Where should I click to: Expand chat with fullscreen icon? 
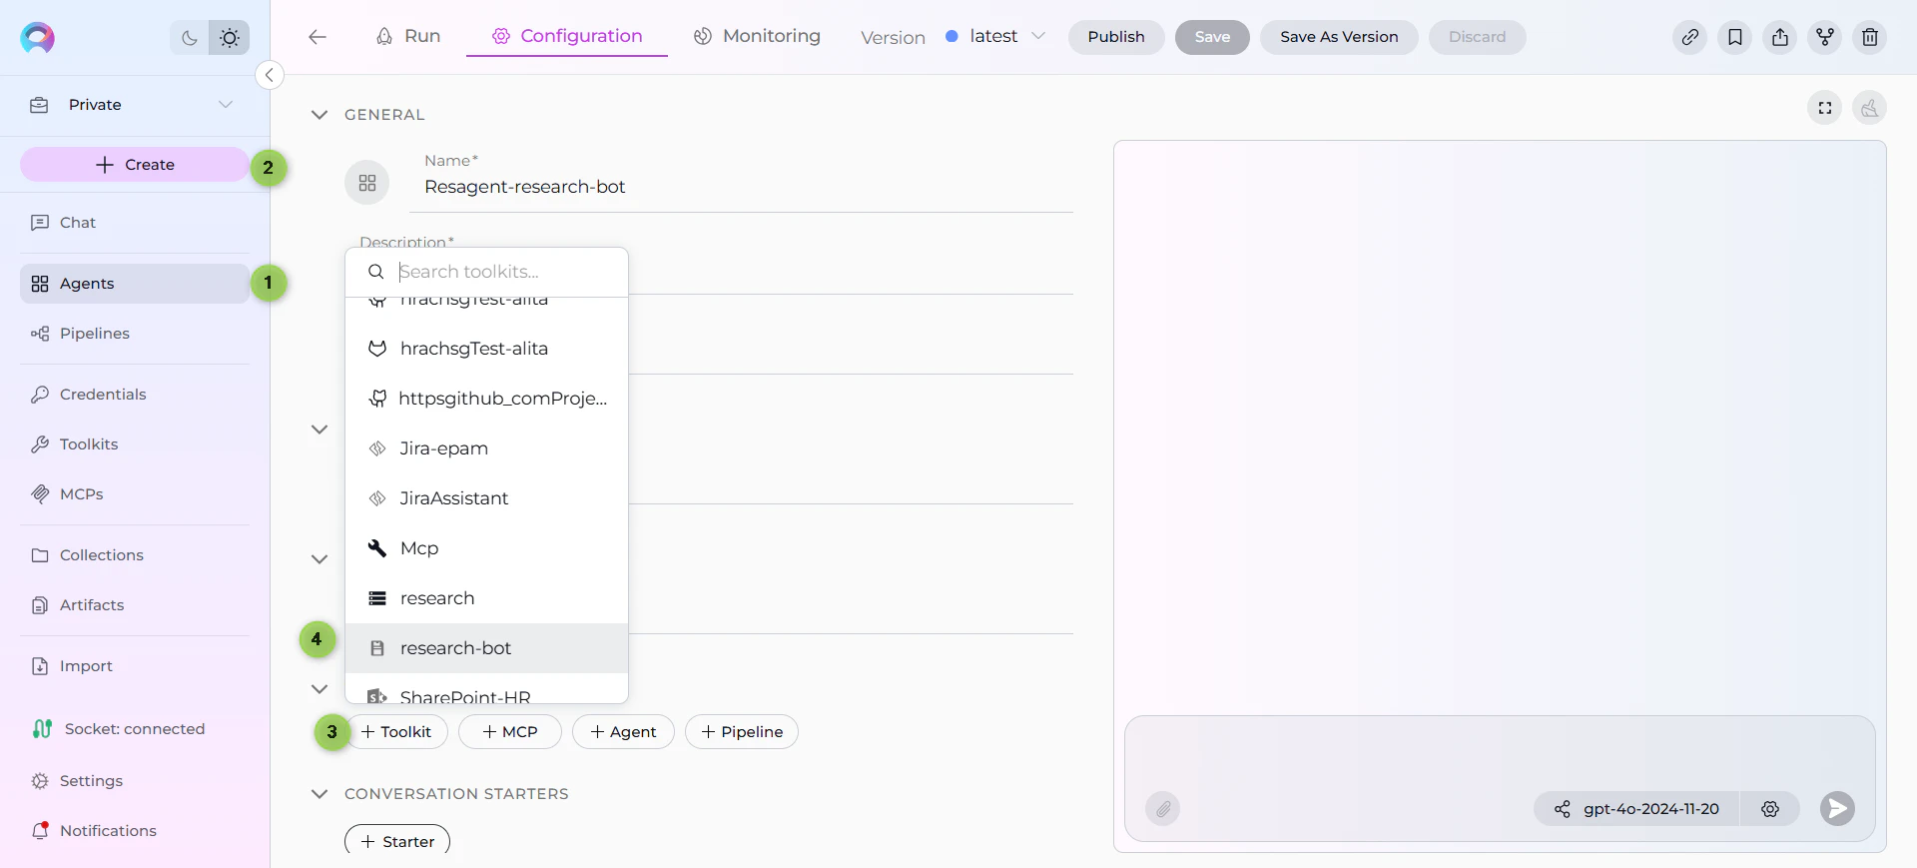click(1825, 108)
